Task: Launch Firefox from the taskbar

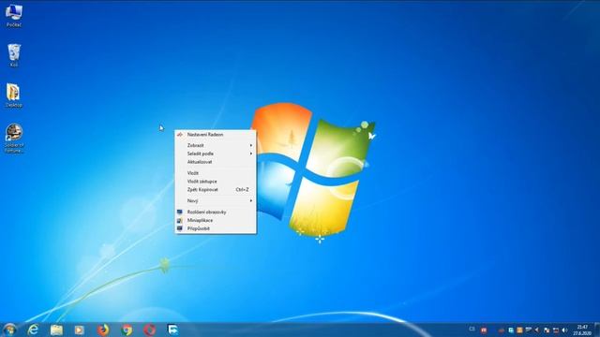Action: (x=103, y=330)
